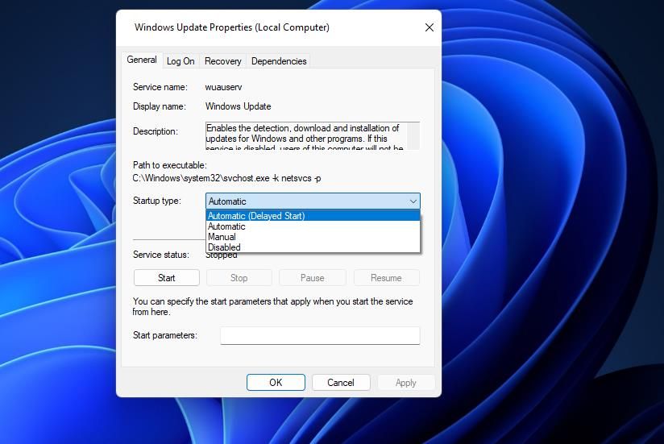The width and height of the screenshot is (664, 444).
Task: Click the Windows Update display name value
Action: click(x=238, y=106)
